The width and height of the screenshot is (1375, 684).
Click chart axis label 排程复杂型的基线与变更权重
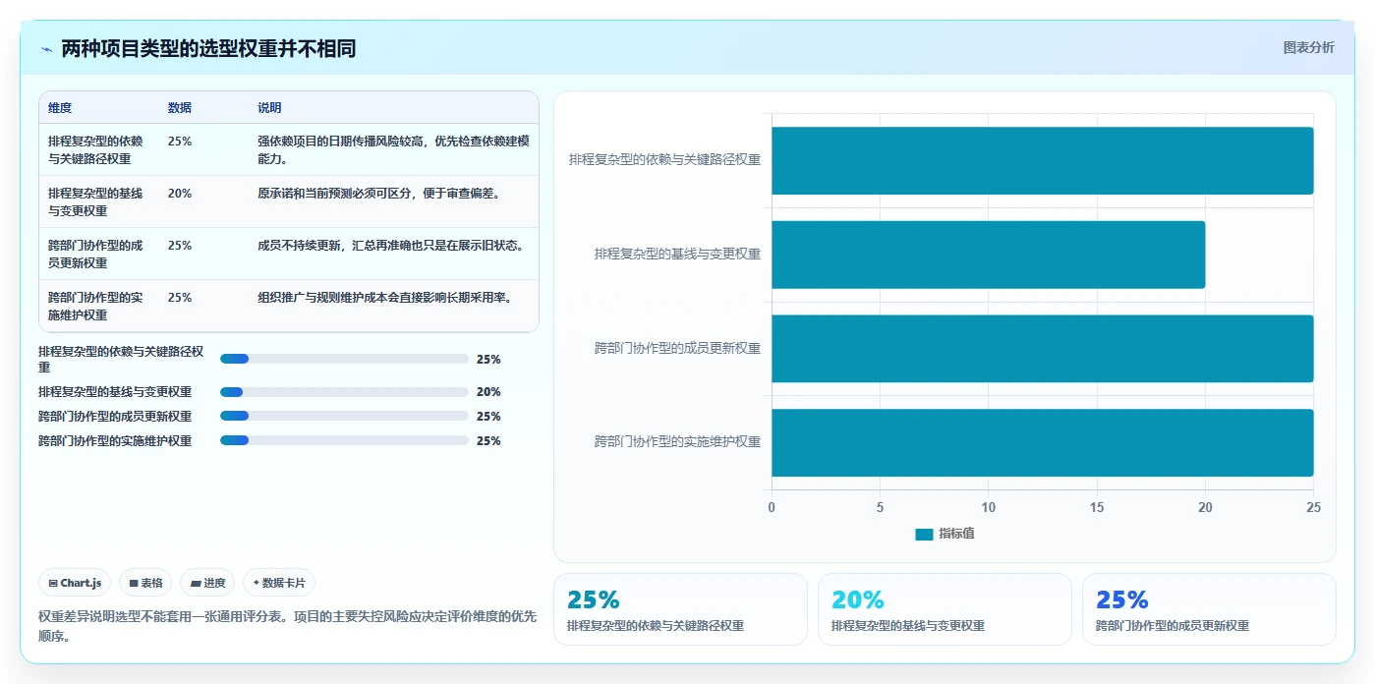pyautogui.click(x=677, y=255)
